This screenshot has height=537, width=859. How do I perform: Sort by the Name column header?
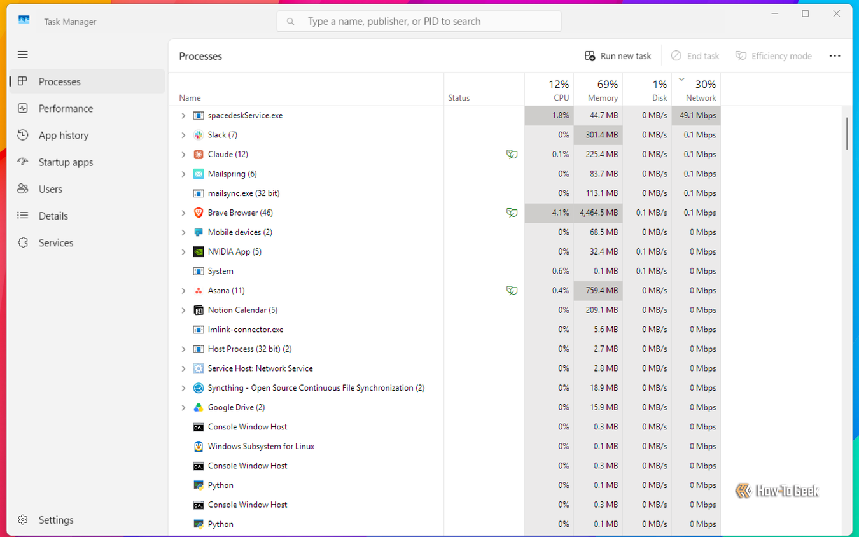(306, 90)
